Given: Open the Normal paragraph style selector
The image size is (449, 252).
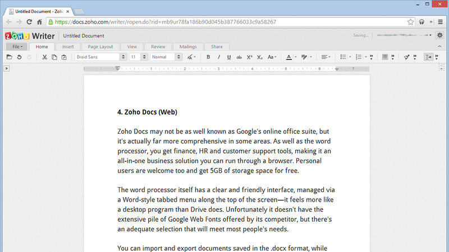Looking at the screenshot, I should [166, 57].
